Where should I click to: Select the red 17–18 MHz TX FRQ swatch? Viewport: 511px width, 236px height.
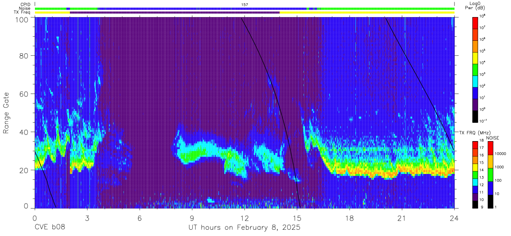coord(475,145)
